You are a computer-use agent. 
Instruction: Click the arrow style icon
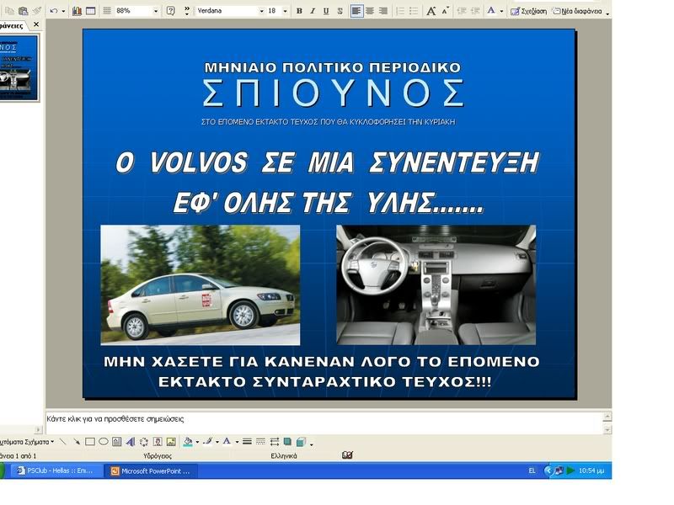275,441
